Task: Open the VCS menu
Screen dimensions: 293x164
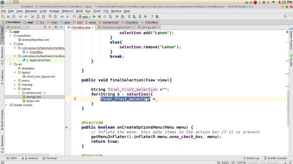Action: pyautogui.click(x=106, y=11)
